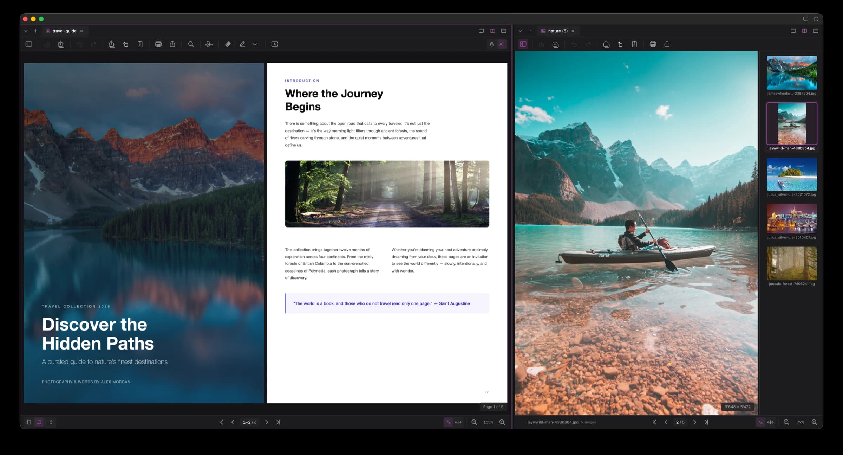Screen dimensions: 843x455
Task: Click the 115% zoom level control
Action: pyautogui.click(x=488, y=422)
